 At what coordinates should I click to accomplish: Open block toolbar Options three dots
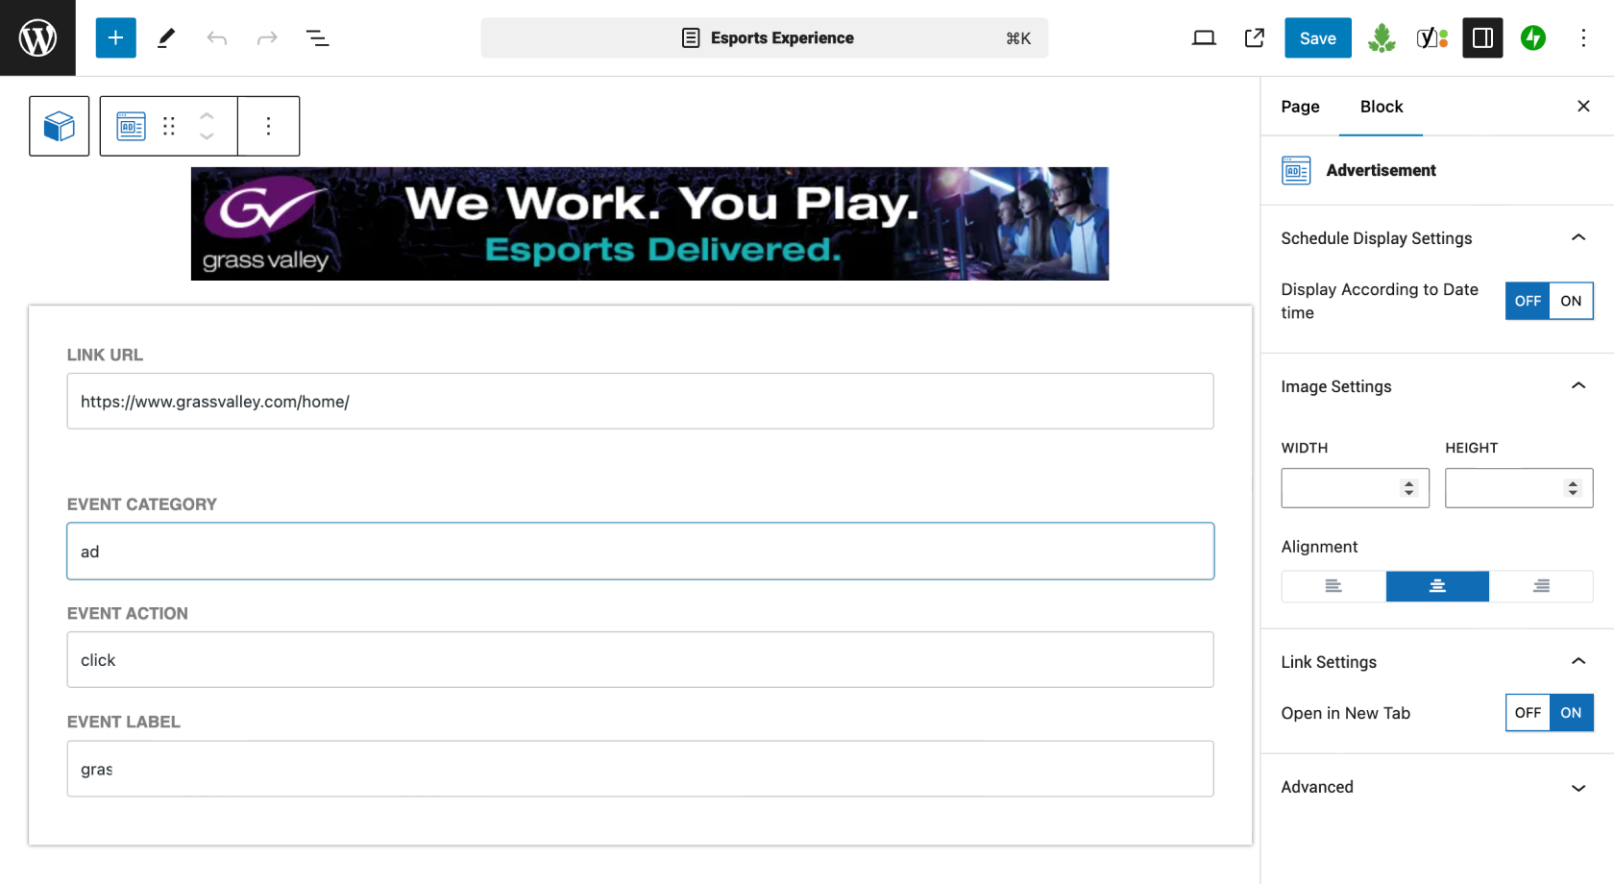(268, 126)
